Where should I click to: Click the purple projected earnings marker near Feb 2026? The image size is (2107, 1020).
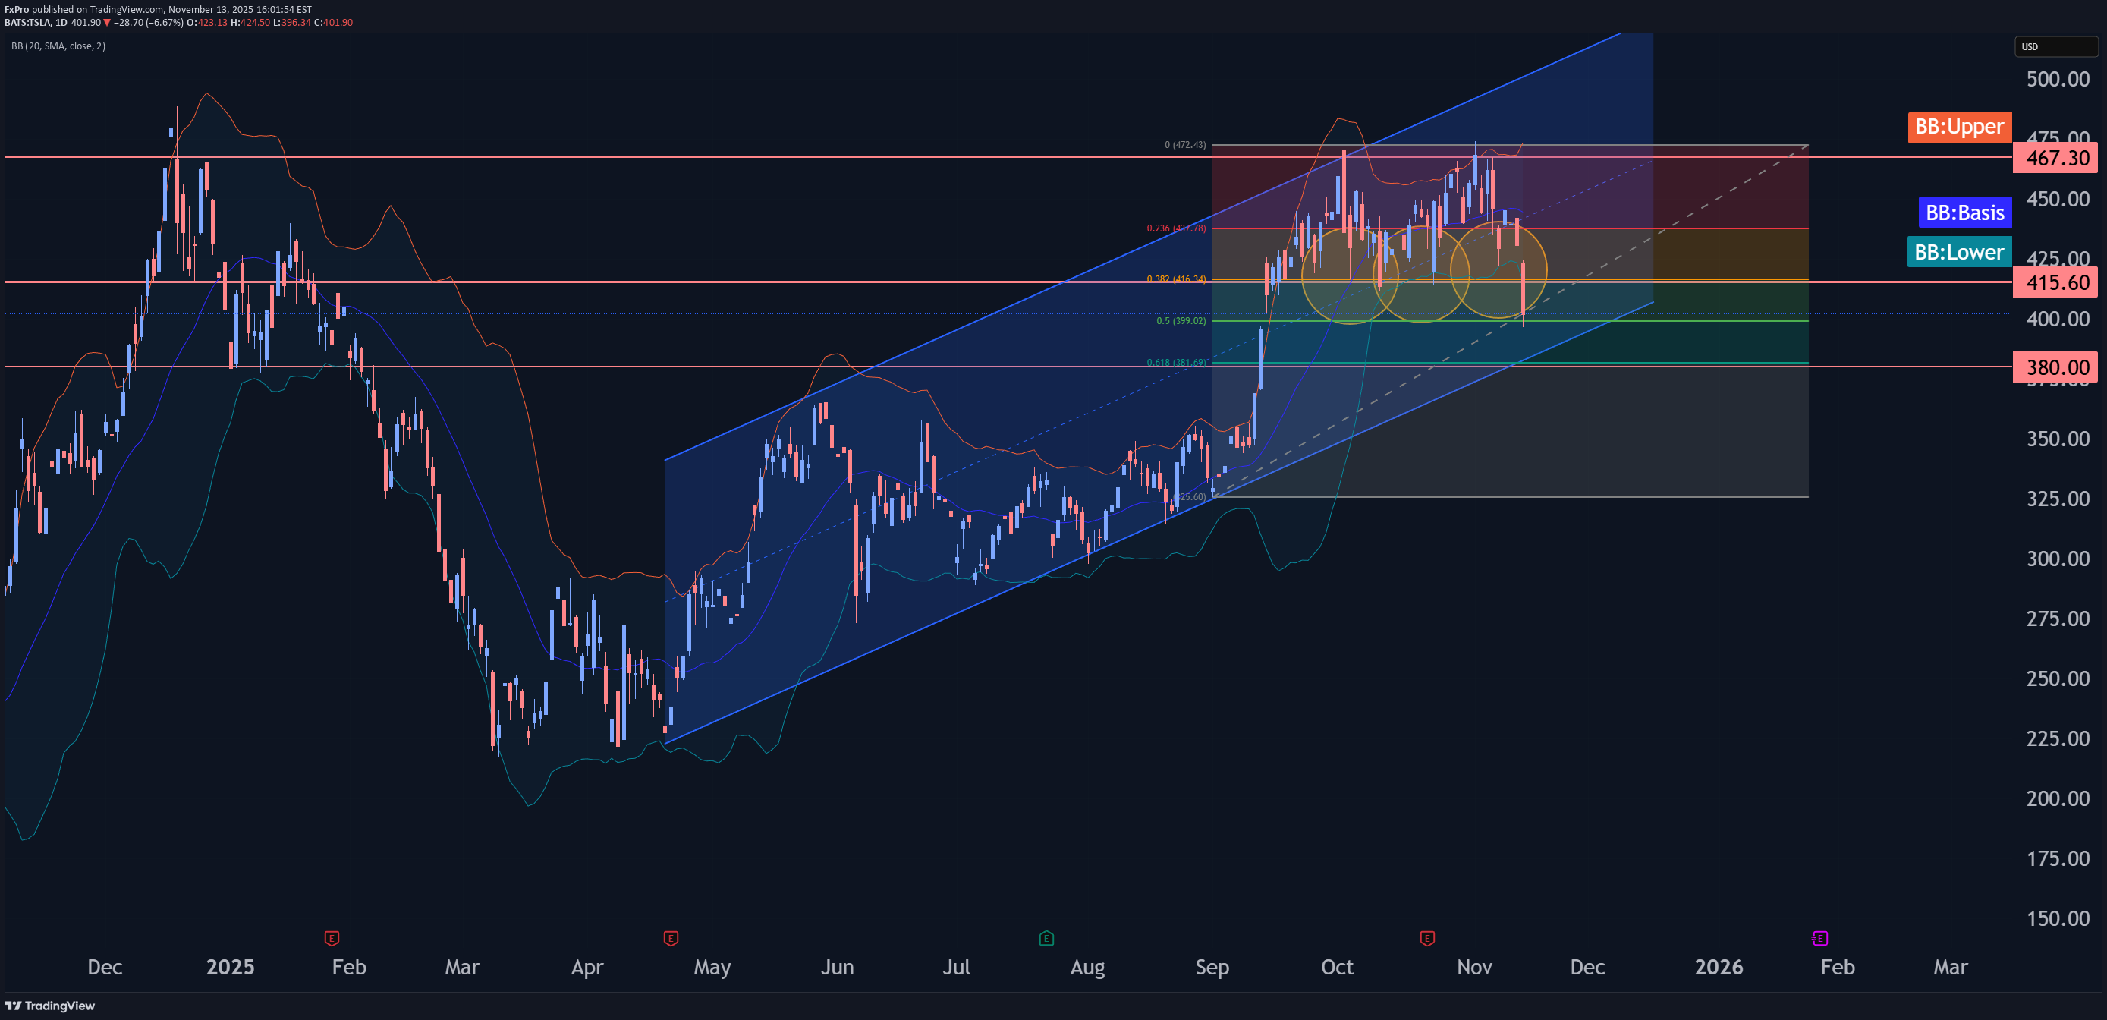tap(1820, 938)
